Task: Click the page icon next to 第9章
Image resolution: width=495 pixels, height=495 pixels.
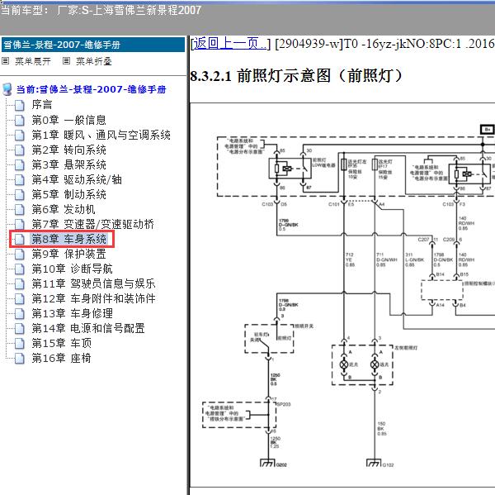Action: pos(20,255)
